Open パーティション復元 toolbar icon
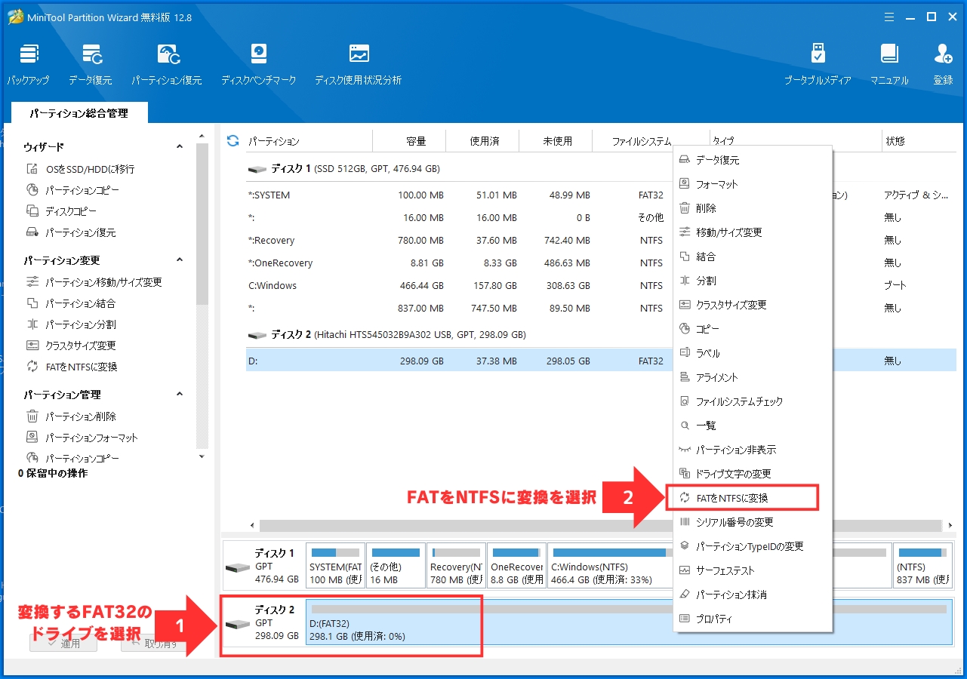The image size is (967, 679). click(167, 64)
